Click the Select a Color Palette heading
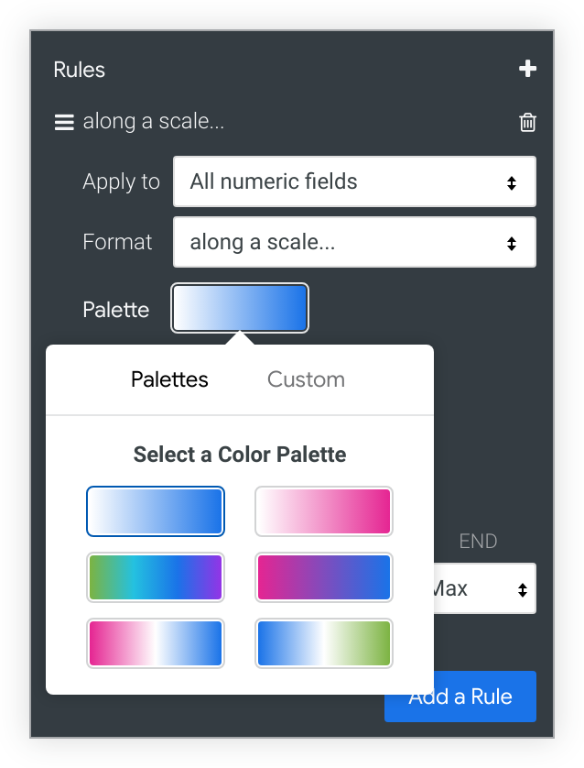This screenshot has height=768, width=584. point(240,455)
